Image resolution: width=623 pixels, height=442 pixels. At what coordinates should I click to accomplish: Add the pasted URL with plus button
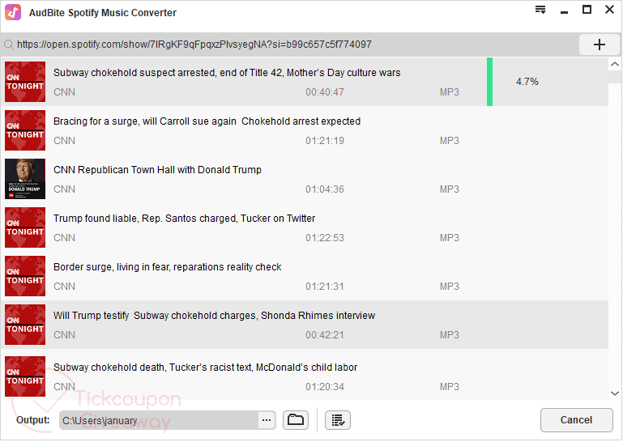[x=600, y=45]
